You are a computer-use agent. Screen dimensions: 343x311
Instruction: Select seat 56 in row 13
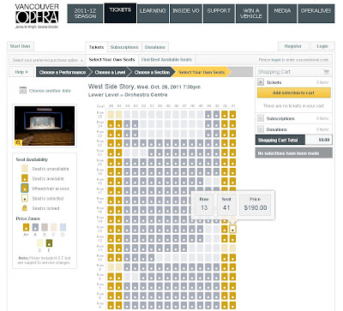click(111, 229)
